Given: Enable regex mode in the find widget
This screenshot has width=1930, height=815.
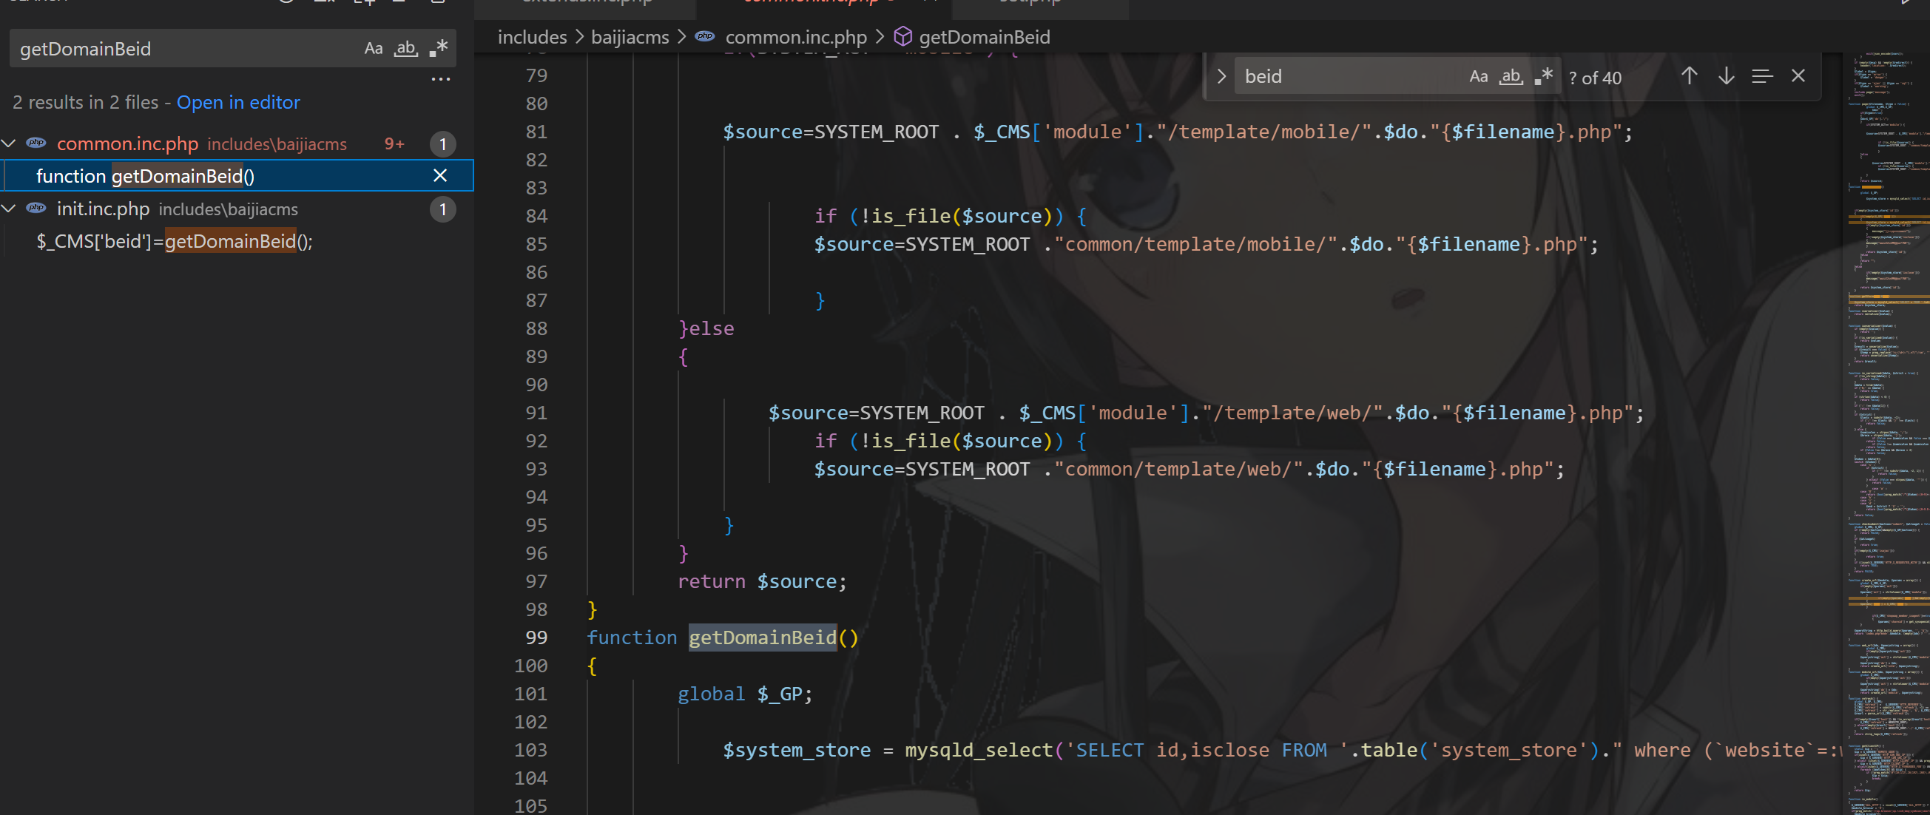Looking at the screenshot, I should click(x=1542, y=76).
